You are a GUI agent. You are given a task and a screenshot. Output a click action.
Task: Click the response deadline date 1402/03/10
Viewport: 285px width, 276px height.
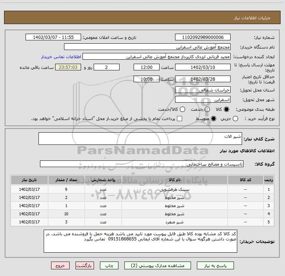click(203, 67)
